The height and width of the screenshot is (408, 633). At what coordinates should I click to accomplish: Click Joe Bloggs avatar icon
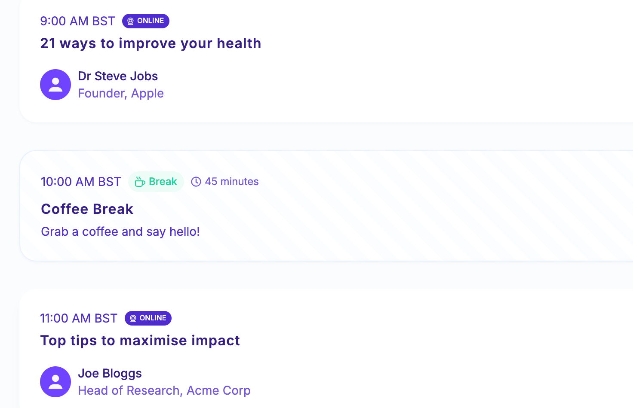click(x=55, y=382)
